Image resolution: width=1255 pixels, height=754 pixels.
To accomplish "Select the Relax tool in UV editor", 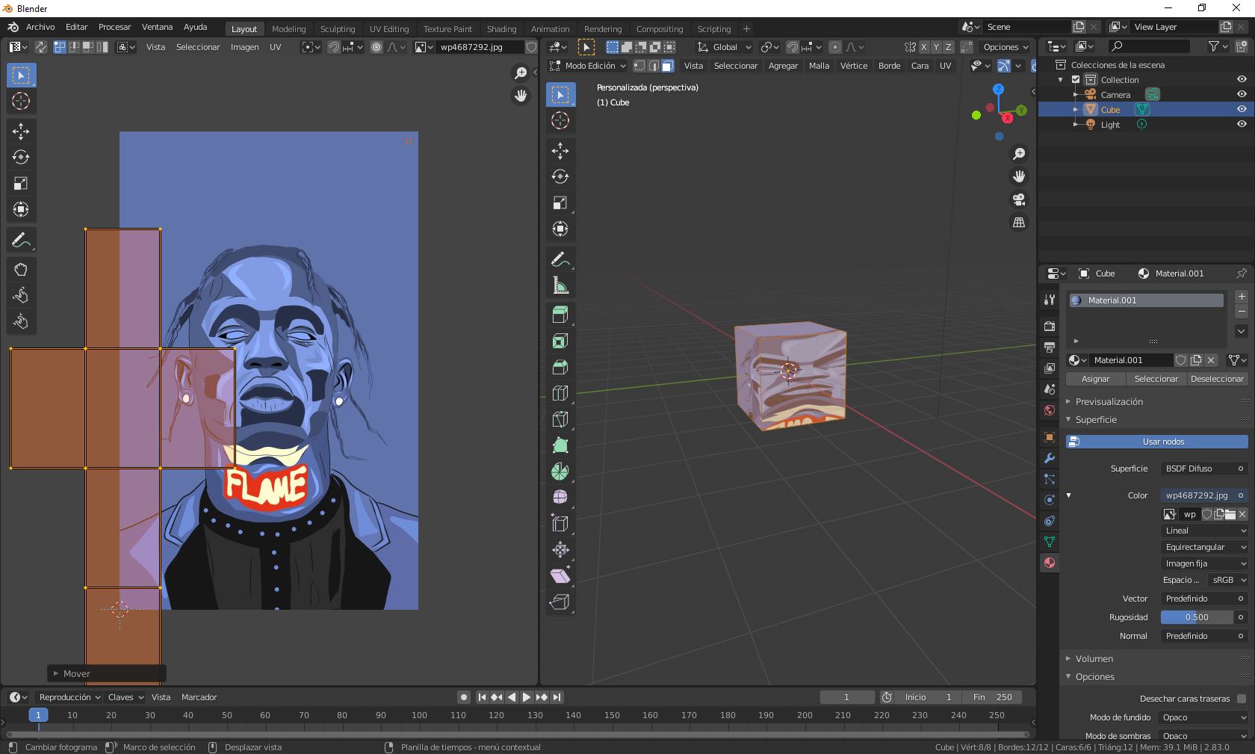I will click(21, 295).
